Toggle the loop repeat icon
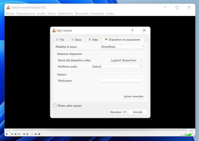This screenshot has width=199, height=141. [36, 134]
